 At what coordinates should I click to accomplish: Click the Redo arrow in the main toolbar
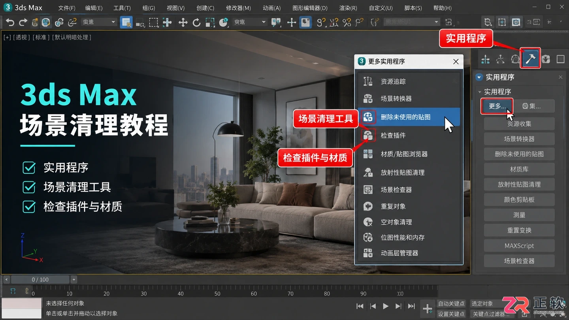click(x=23, y=23)
